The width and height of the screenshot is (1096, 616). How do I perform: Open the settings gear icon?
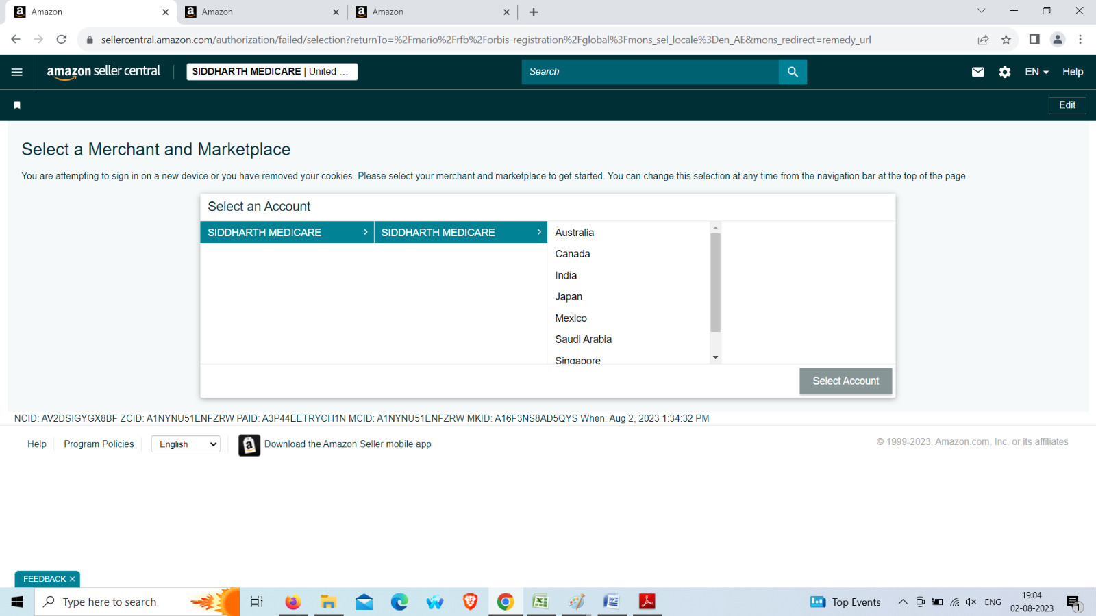[x=1004, y=72]
